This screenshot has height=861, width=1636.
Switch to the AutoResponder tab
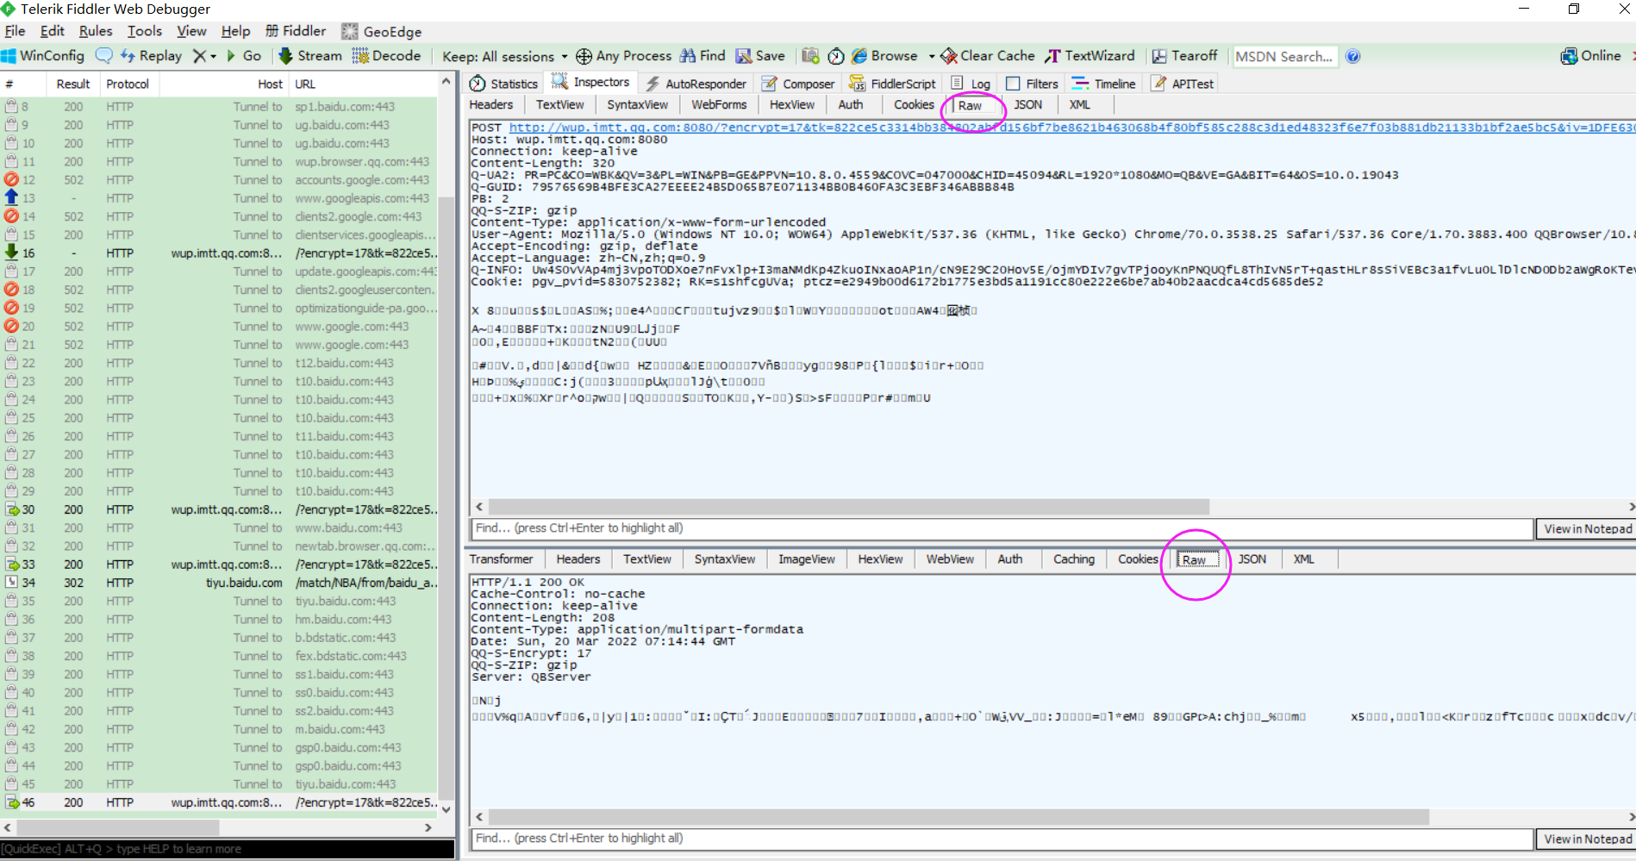pyautogui.click(x=696, y=84)
